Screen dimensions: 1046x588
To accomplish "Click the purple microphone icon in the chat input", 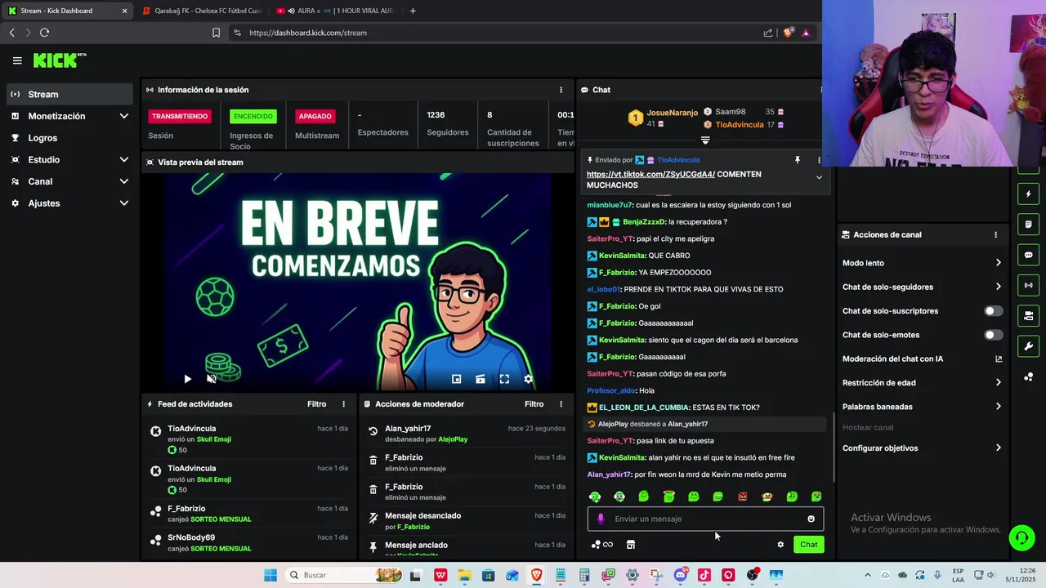I will (601, 519).
